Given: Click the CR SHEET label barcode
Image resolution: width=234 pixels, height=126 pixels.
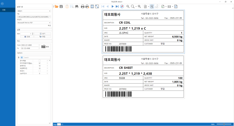Looking at the screenshot, I should coord(118,94).
